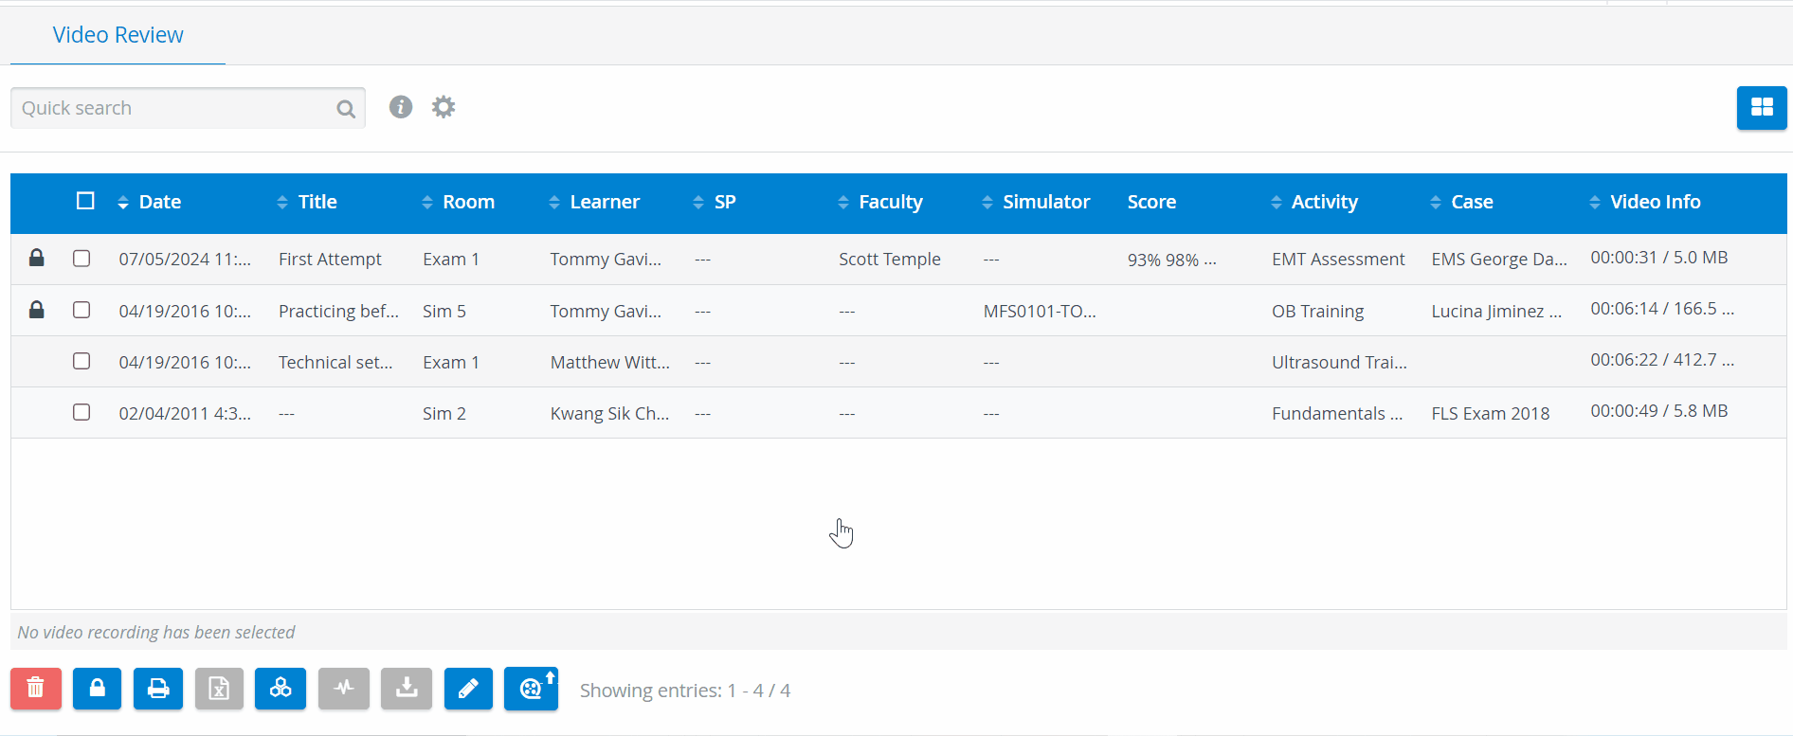Switch to grid view button
The image size is (1793, 736).
pos(1762,108)
